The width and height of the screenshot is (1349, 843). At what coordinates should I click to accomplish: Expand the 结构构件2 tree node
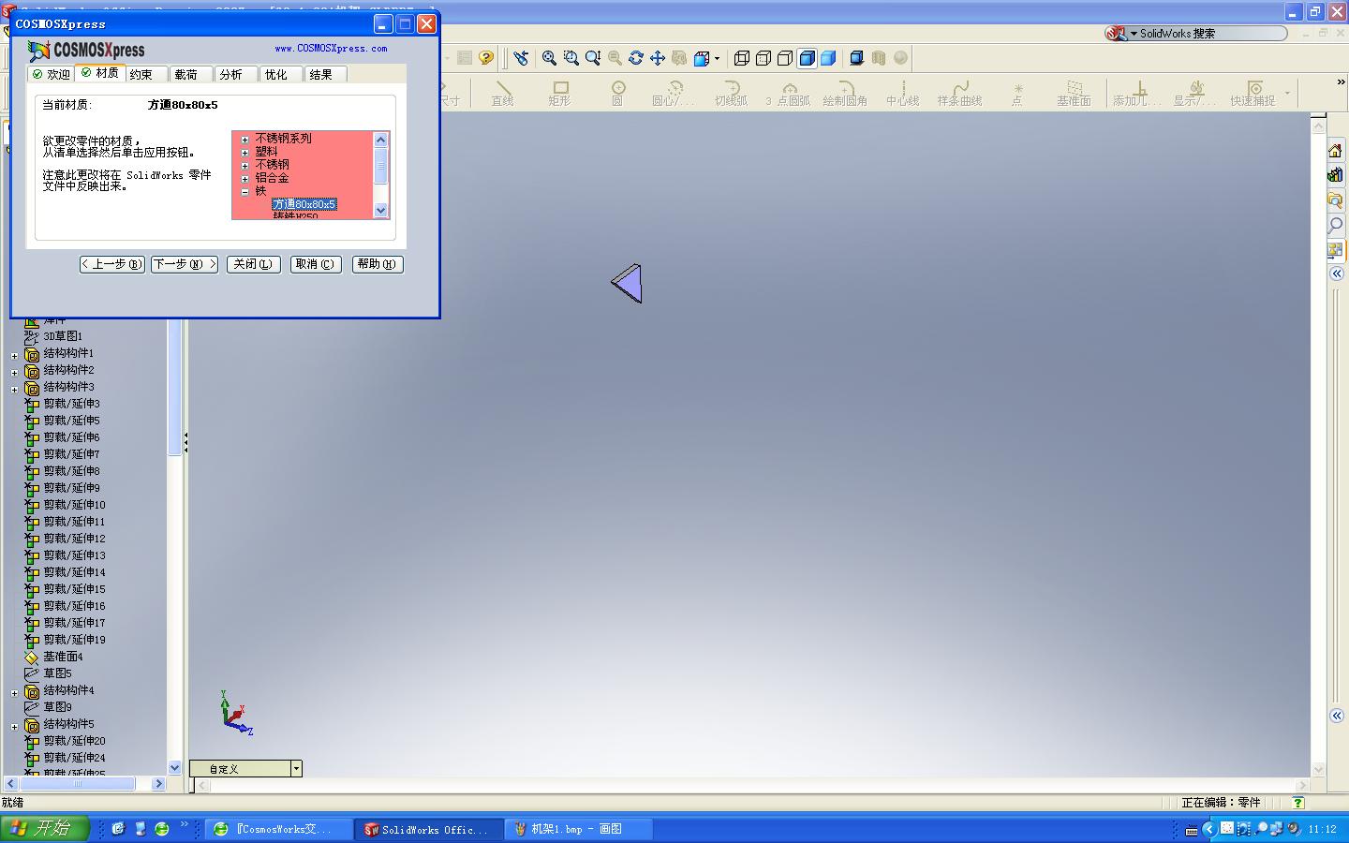coord(14,373)
